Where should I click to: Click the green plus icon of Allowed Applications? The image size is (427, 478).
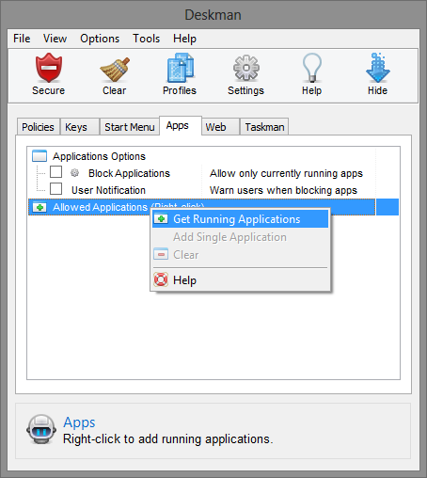point(40,207)
